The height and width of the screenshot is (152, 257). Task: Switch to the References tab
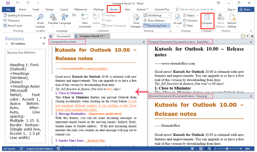click(x=81, y=9)
